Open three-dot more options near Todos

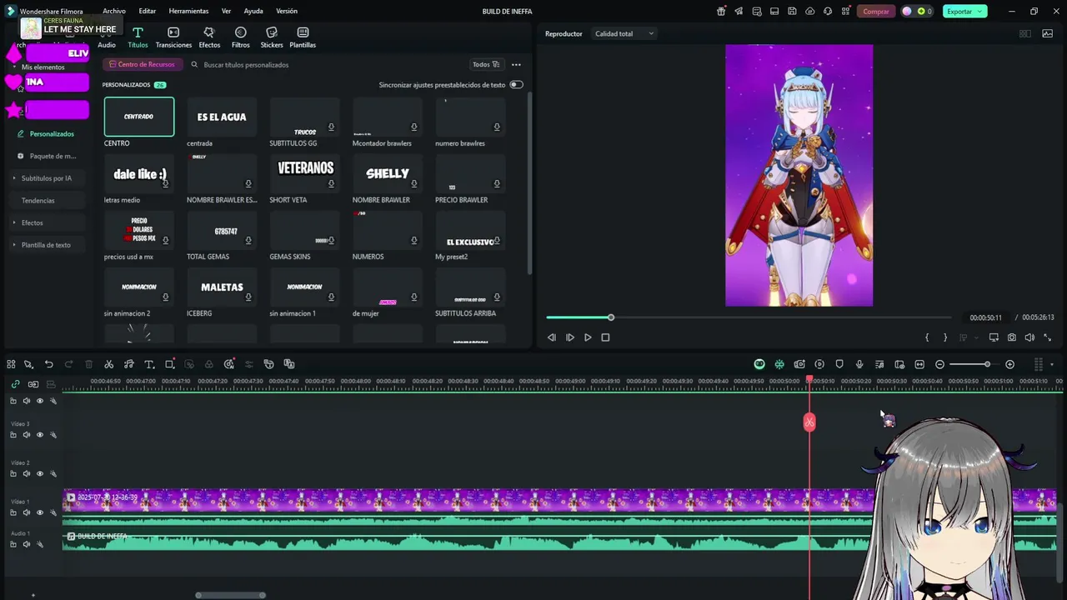[x=516, y=64]
